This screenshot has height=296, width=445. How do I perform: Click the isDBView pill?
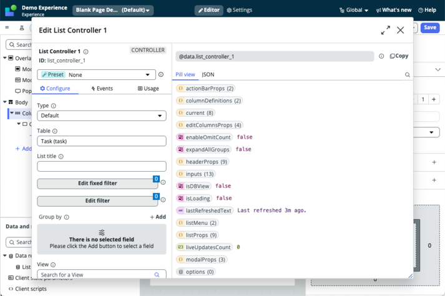(x=193, y=186)
